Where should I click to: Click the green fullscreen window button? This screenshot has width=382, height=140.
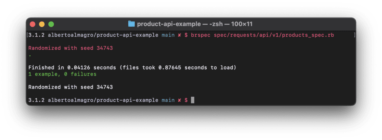(x=51, y=24)
